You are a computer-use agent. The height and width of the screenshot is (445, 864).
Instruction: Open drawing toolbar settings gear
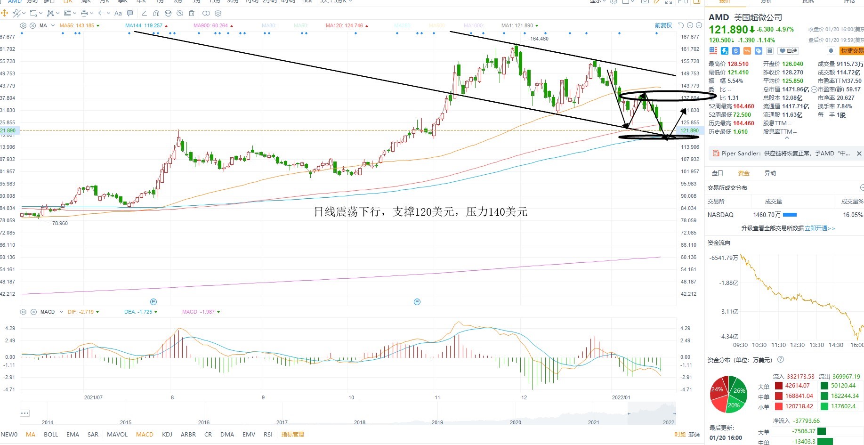218,13
